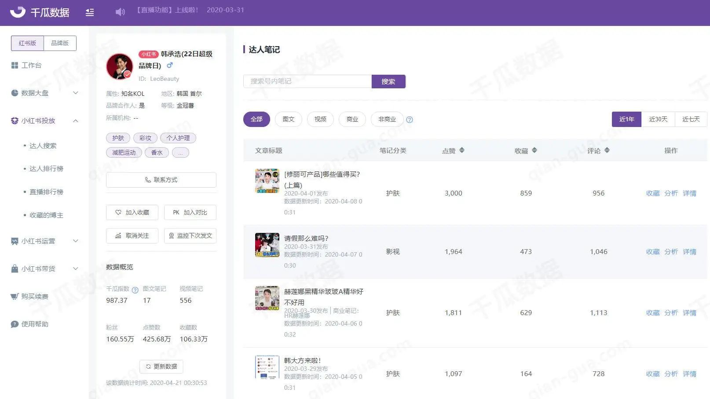Click 分析 for the 修丽可产品 note

tap(671, 193)
